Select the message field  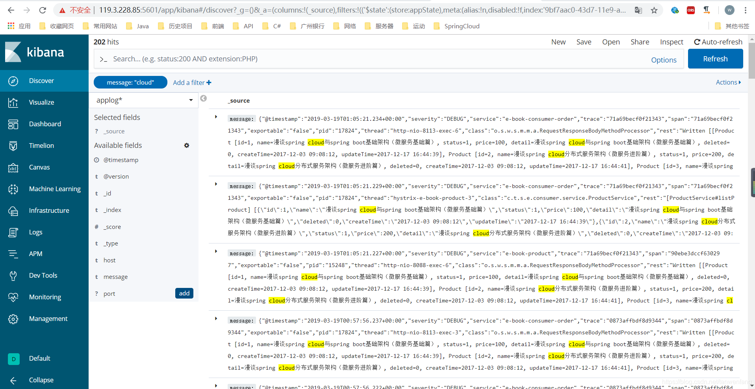pos(115,277)
